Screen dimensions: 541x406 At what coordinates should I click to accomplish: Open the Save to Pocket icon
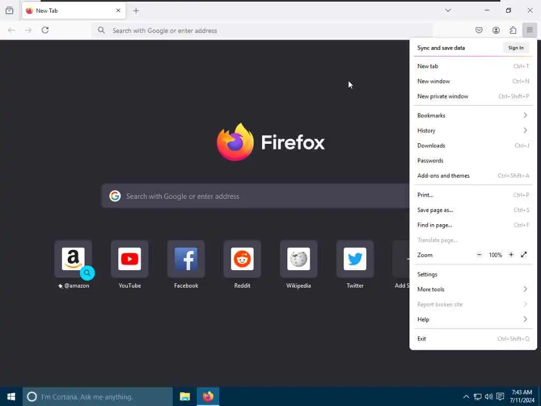pos(479,30)
